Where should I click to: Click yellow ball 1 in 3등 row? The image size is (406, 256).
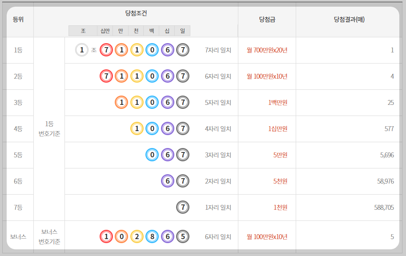pos(137,103)
